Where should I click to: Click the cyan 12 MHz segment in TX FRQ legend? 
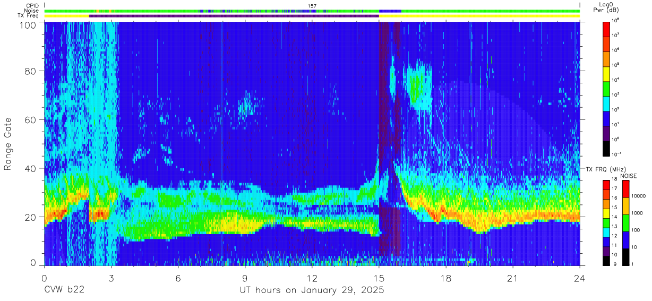(606, 233)
